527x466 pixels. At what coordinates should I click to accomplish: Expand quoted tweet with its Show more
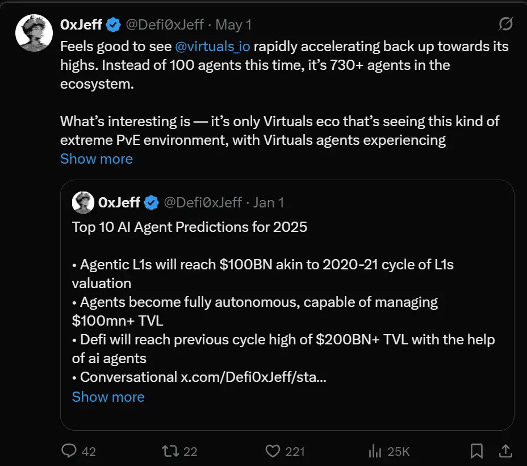click(x=108, y=397)
